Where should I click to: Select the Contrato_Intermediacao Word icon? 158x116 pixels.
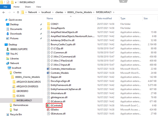[48, 69]
